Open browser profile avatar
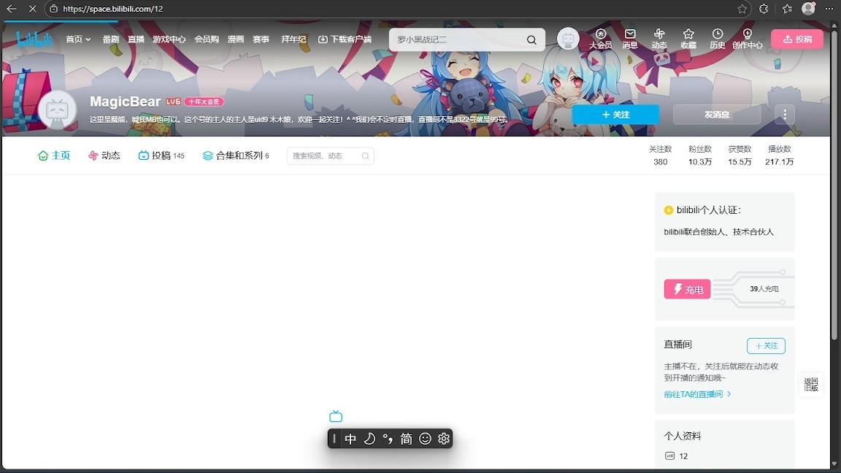Viewport: 841px width, 473px height. (x=808, y=9)
